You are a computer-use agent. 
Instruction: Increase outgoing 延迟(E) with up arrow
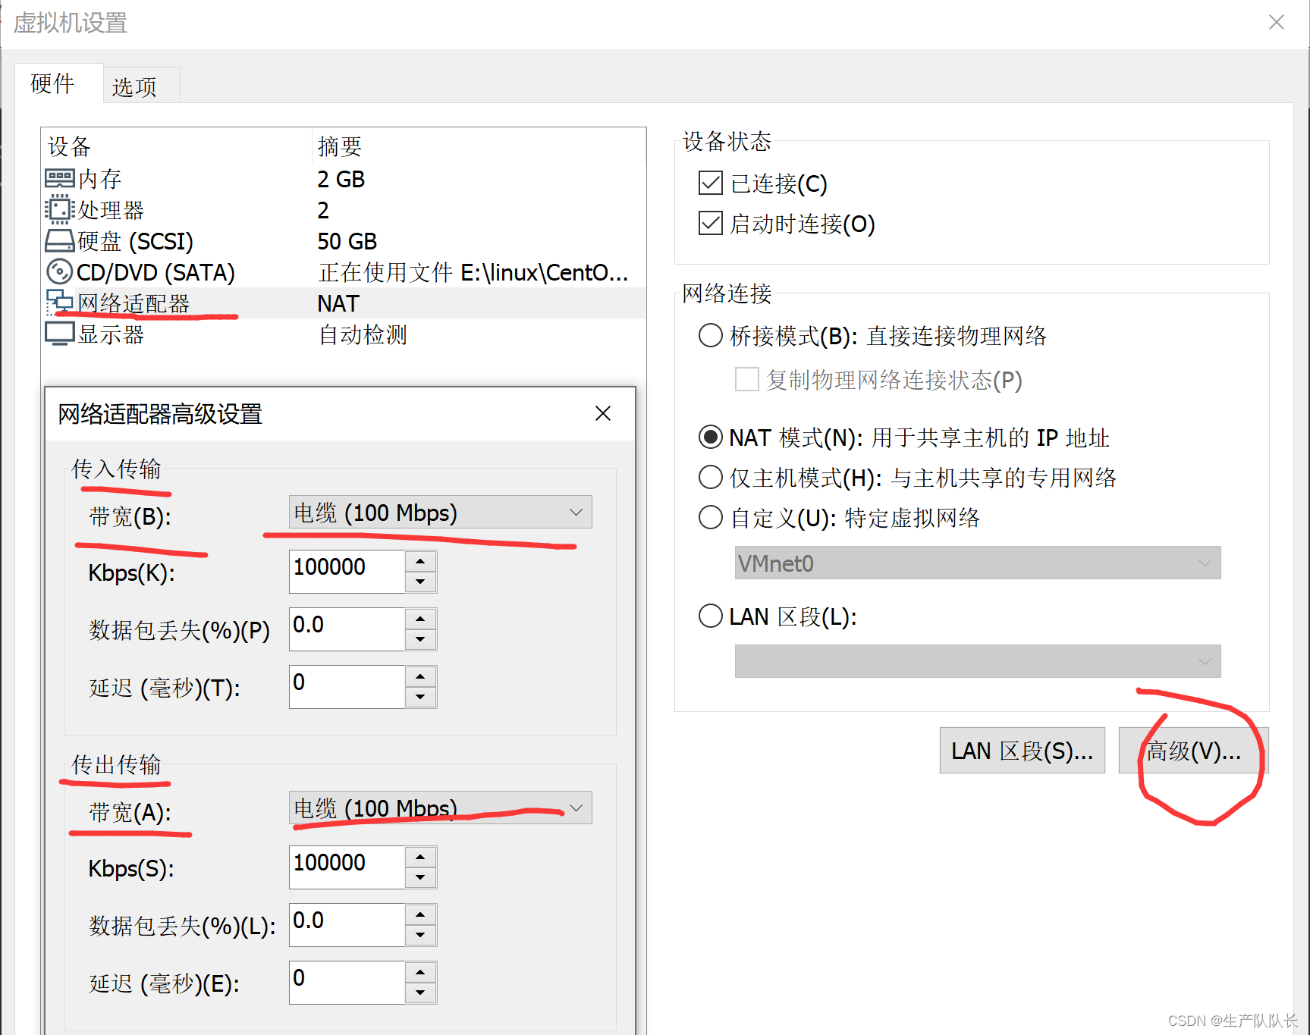click(x=420, y=972)
